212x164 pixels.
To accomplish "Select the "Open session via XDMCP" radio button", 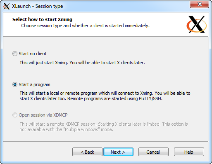I will [x=15, y=115].
